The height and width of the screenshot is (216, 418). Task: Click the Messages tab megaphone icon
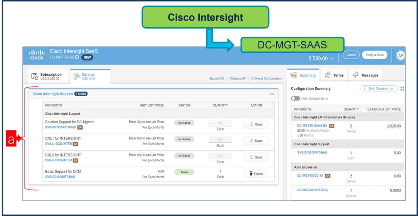(x=356, y=75)
